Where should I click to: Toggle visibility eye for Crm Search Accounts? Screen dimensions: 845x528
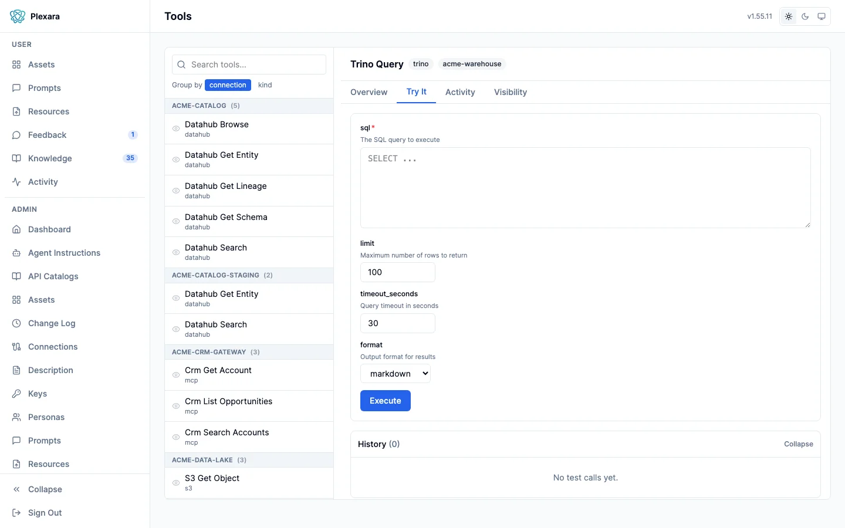(x=176, y=437)
